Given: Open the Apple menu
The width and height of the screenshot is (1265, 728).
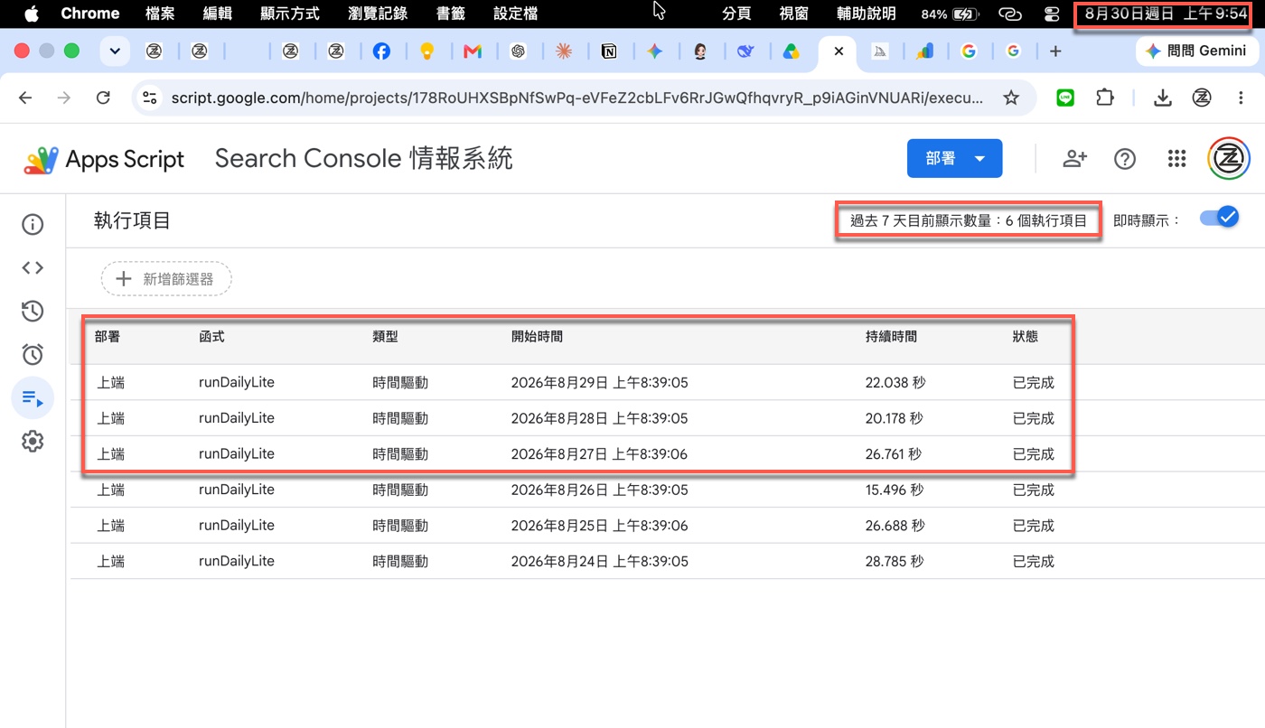Looking at the screenshot, I should pos(32,14).
